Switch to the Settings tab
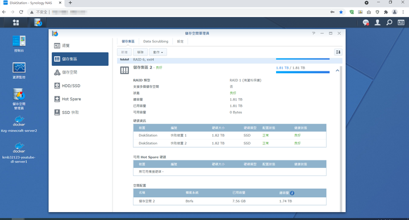409x220 pixels. (x=180, y=41)
